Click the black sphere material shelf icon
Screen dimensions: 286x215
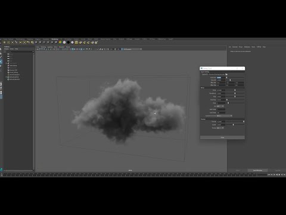tap(69, 42)
